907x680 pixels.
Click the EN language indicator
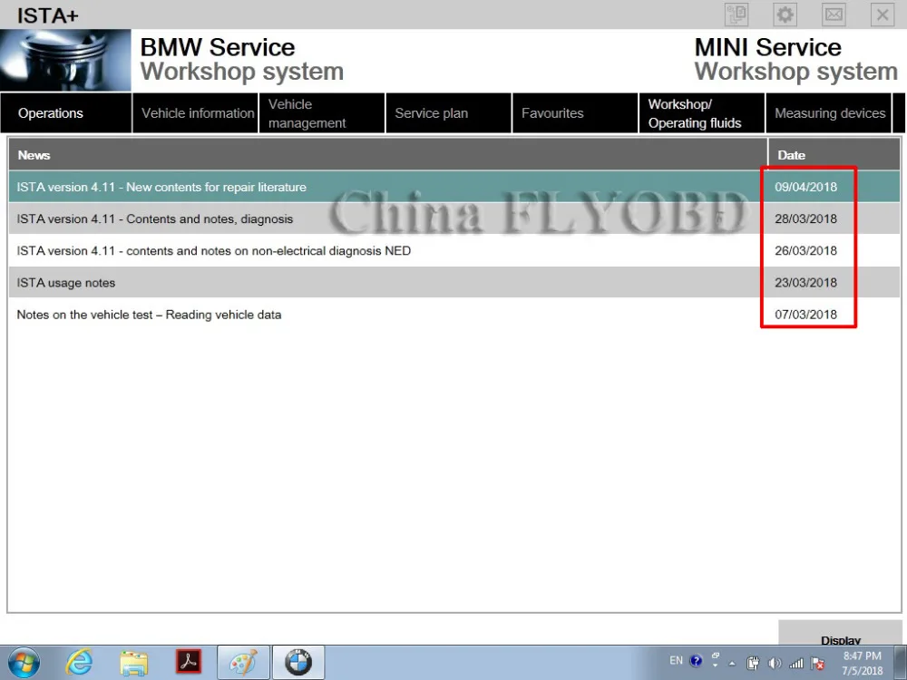(676, 660)
